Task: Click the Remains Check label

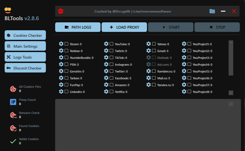Action: click(x=29, y=113)
